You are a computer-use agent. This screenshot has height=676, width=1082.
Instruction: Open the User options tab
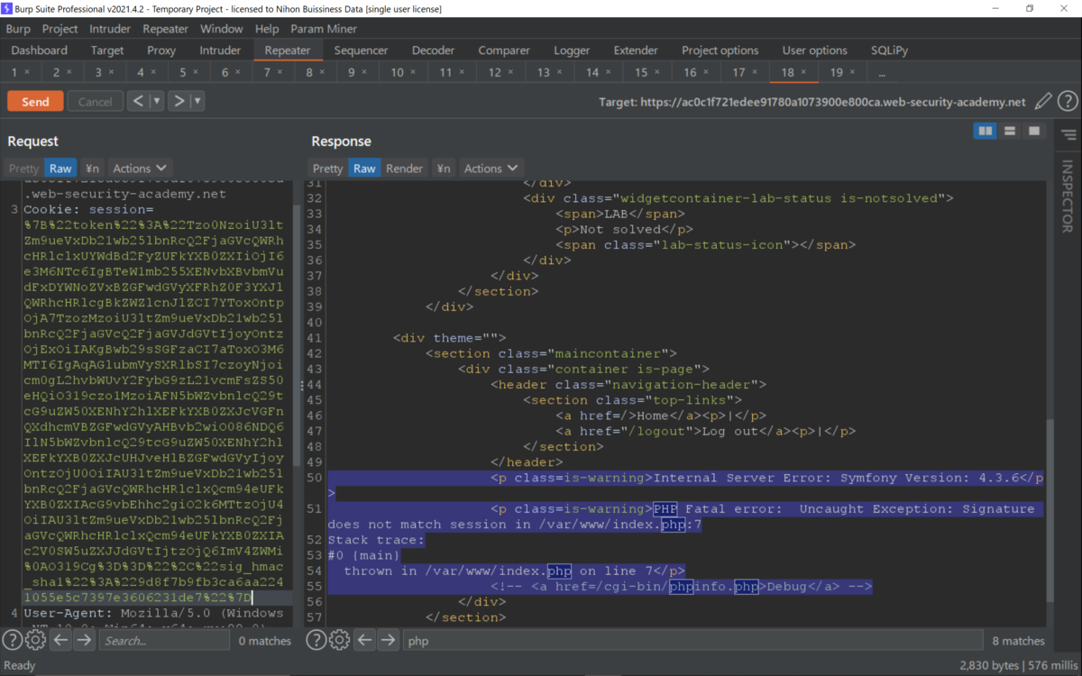pos(814,50)
